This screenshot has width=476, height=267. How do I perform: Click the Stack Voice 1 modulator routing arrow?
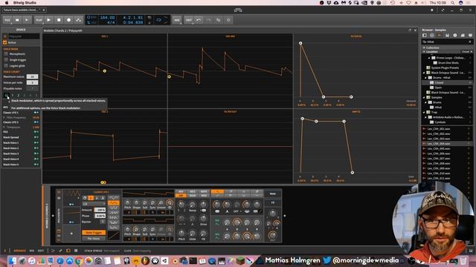[x=36, y=143]
